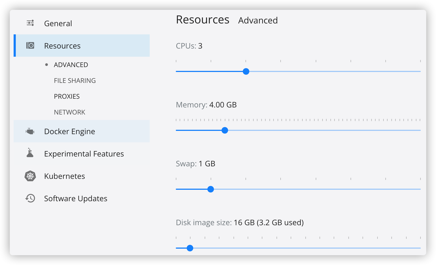This screenshot has height=265, width=436.
Task: Open the Kubernetes settings page
Action: point(65,176)
